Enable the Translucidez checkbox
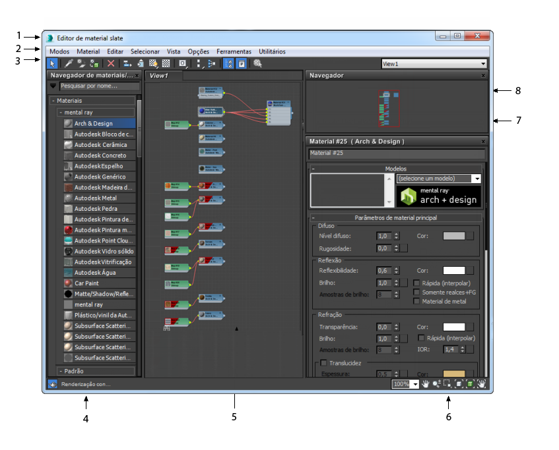The image size is (559, 450). click(x=323, y=363)
